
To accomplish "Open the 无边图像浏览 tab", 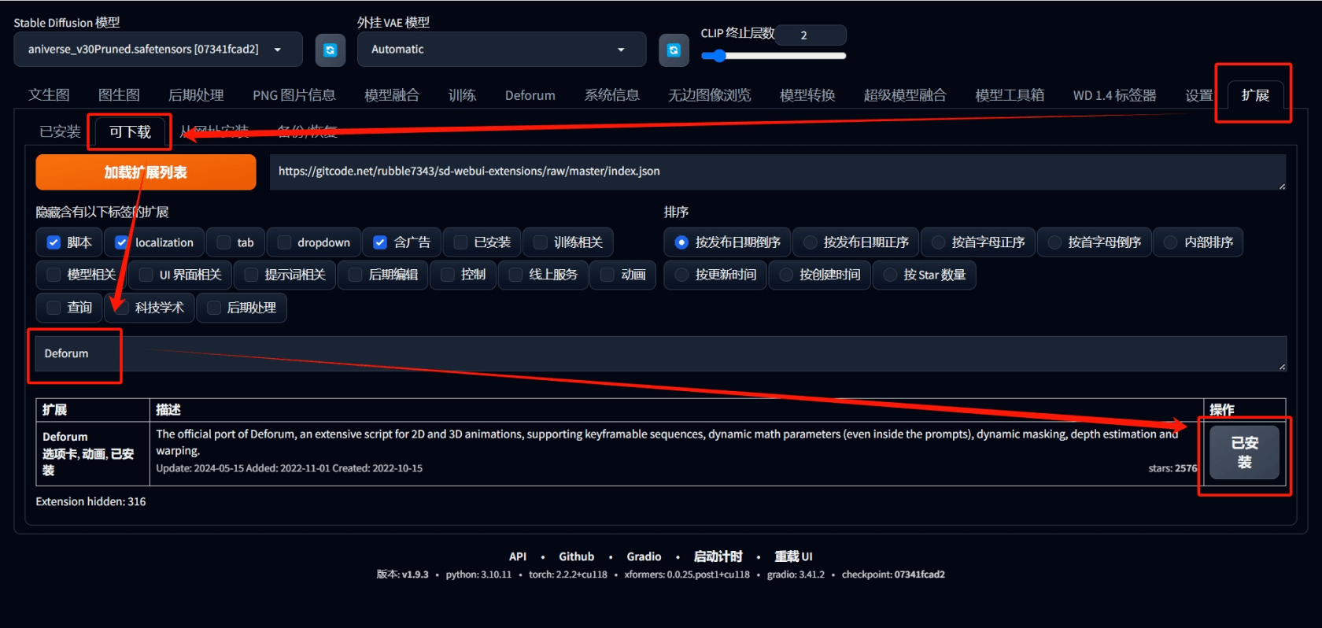I will point(709,95).
